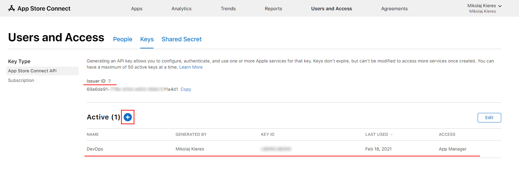Select Users and Access in navigation
Screen dimensions: 519x174
pos(332,9)
